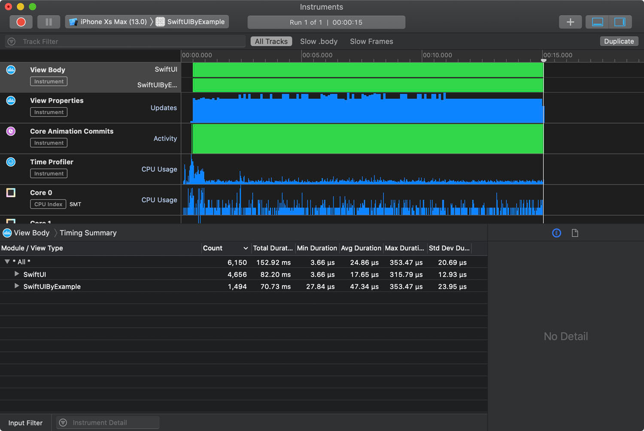Viewport: 644px width, 431px height.
Task: Click the Instrument badge under View Body
Action: pyautogui.click(x=49, y=81)
